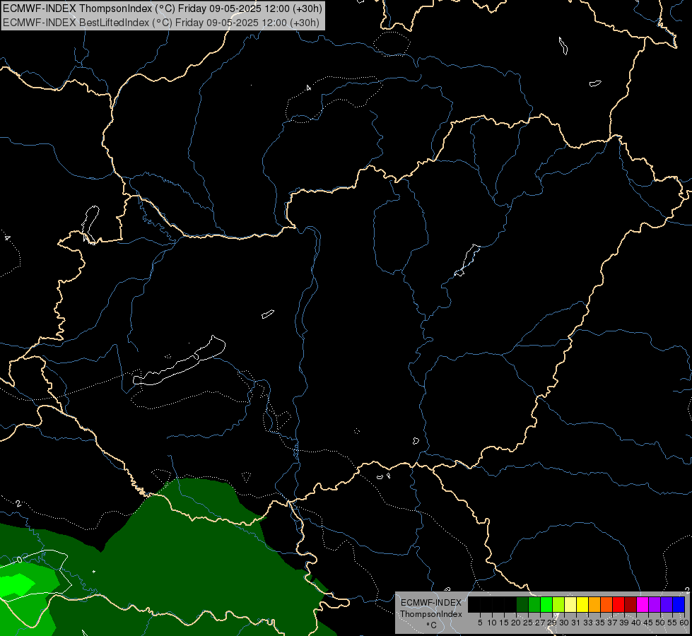This screenshot has height=636, width=692.
Task: Pick the yellow 31–33 legend swatch
Action: 582,605
